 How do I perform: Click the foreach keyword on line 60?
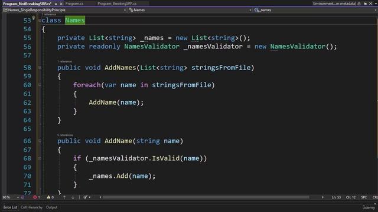pos(87,85)
